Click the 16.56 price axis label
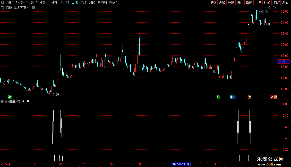This screenshot has width=291, height=167. point(283,61)
